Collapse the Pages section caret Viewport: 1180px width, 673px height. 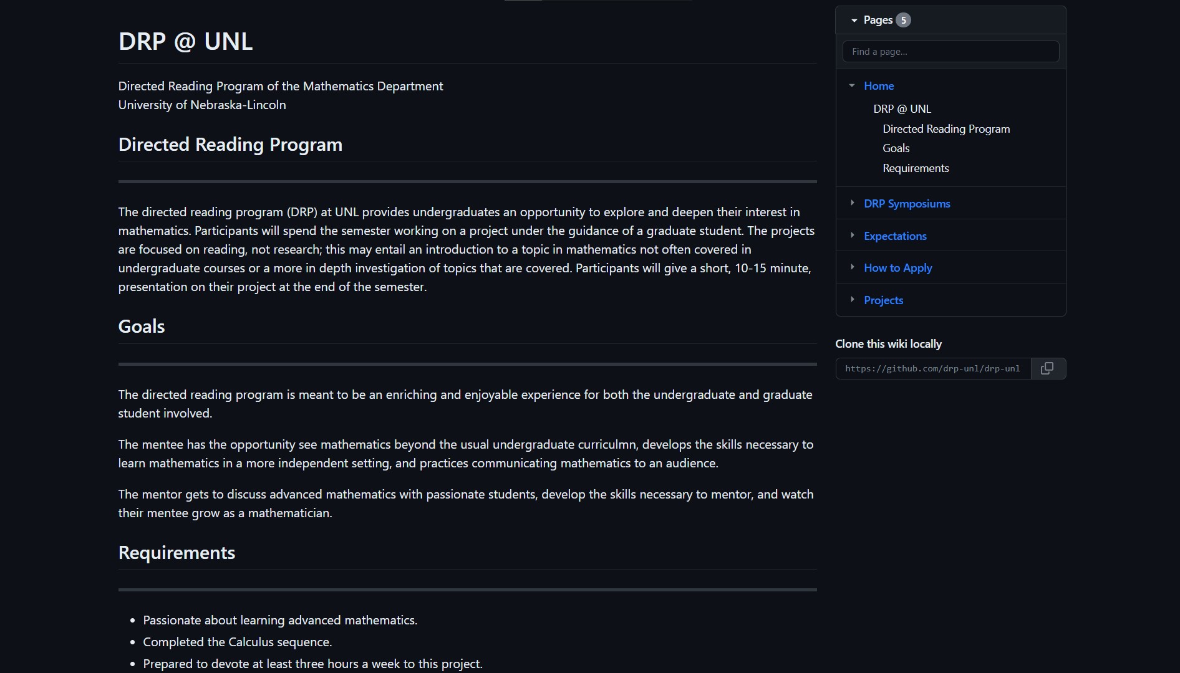click(854, 21)
